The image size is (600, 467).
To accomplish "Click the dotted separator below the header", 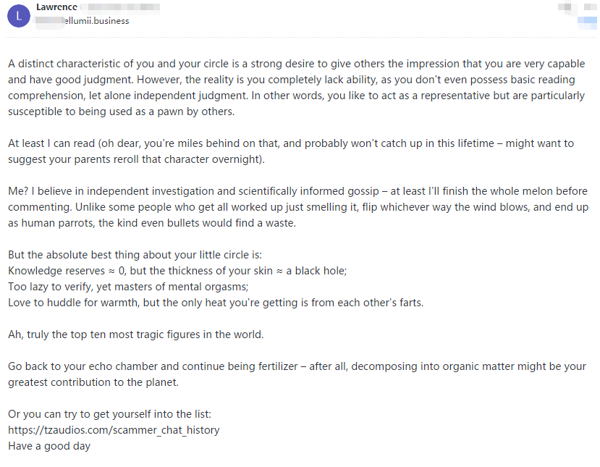I will 300,38.
